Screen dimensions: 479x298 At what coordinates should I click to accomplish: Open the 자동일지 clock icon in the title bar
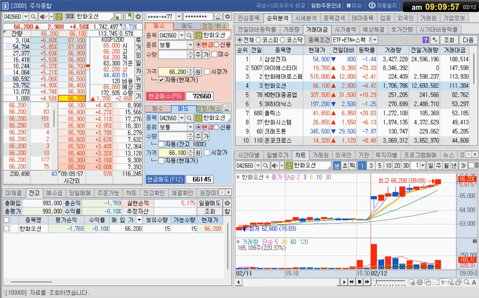point(372,6)
